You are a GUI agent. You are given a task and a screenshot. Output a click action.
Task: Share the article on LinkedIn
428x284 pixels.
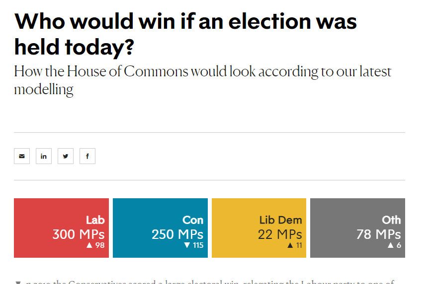click(44, 156)
